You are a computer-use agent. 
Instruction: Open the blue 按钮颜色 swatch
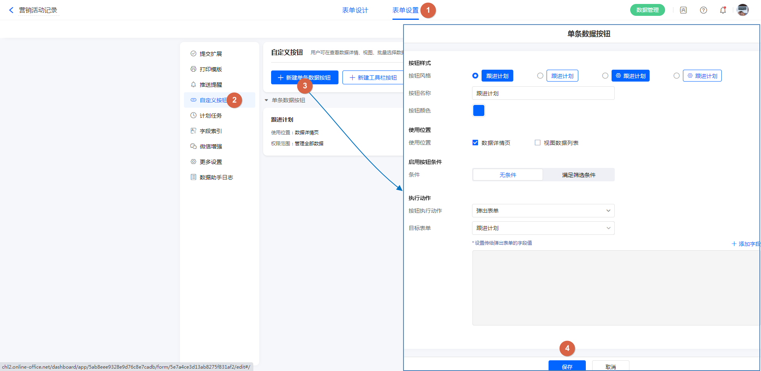tap(479, 110)
